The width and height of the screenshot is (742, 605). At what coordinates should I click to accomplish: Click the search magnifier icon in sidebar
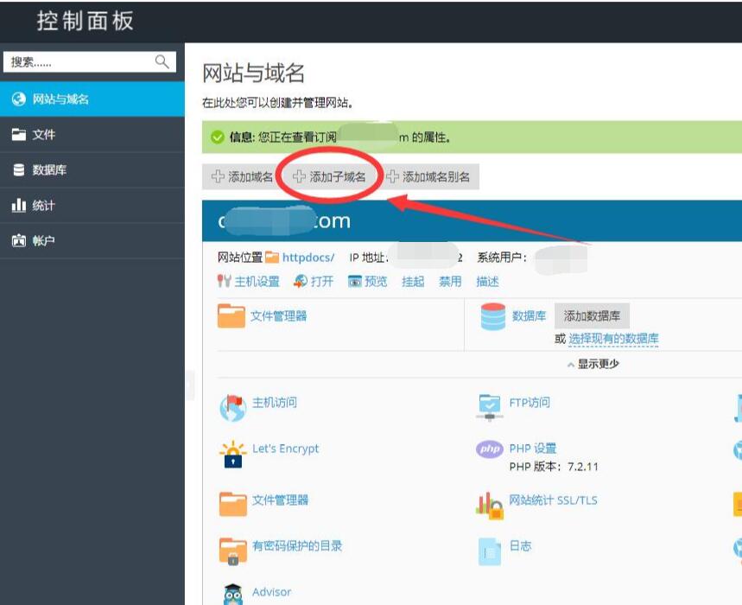162,61
